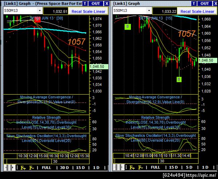
Task: Click Slow Stochastics title in right graph
Action: 156,138
